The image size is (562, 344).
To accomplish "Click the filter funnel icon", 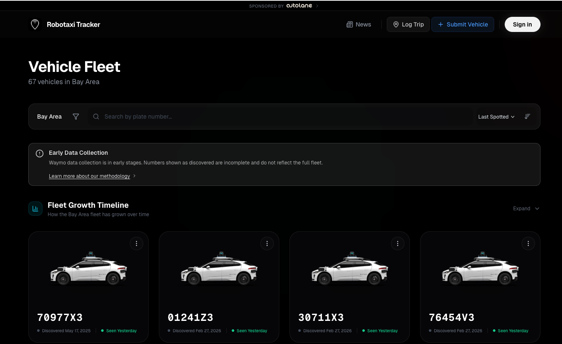I will [76, 116].
